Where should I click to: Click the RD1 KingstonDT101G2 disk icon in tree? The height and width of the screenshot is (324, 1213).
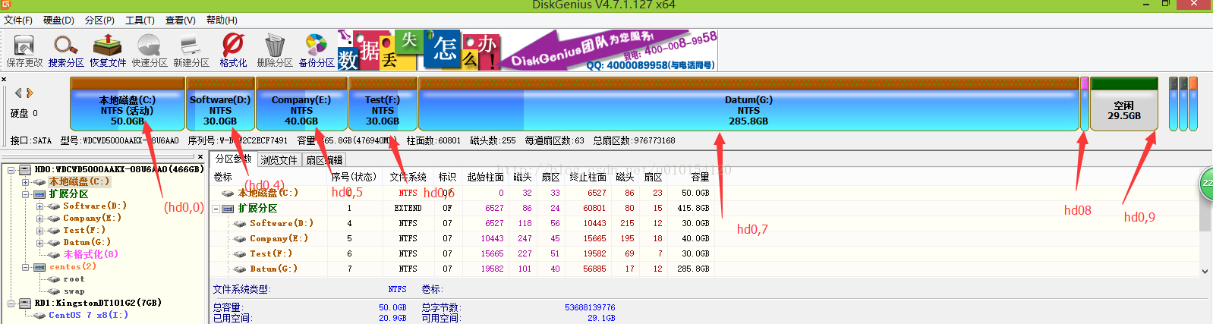26,304
